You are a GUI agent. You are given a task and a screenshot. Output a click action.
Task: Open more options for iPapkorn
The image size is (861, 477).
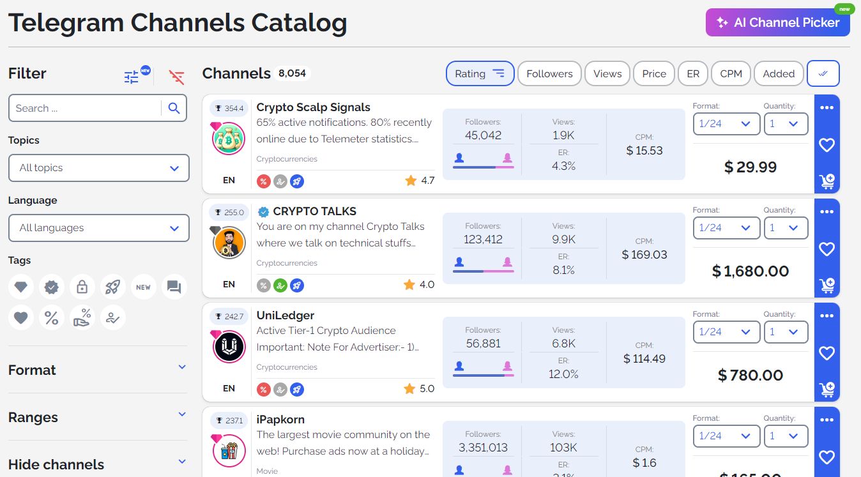coord(827,420)
